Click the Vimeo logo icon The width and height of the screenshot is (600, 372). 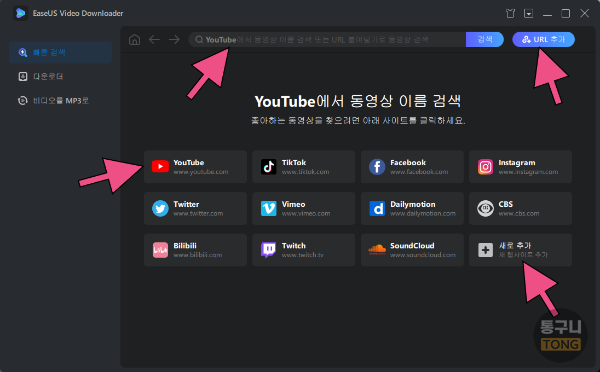[269, 208]
